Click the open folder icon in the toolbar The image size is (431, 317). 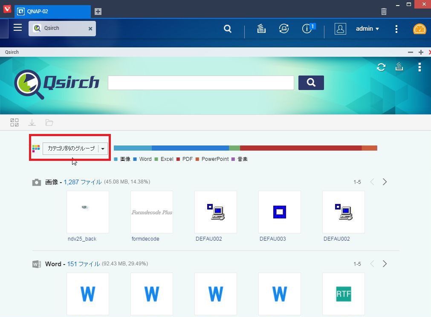click(x=49, y=122)
